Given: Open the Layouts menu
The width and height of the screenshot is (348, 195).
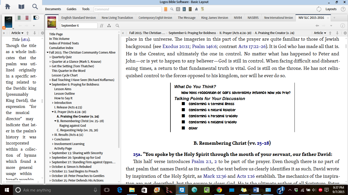Looking at the screenshot, I should point(331,9).
